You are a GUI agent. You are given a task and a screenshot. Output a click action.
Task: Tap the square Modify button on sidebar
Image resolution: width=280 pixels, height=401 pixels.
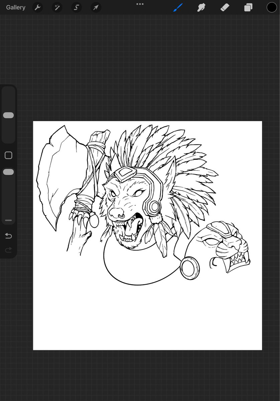click(x=8, y=155)
